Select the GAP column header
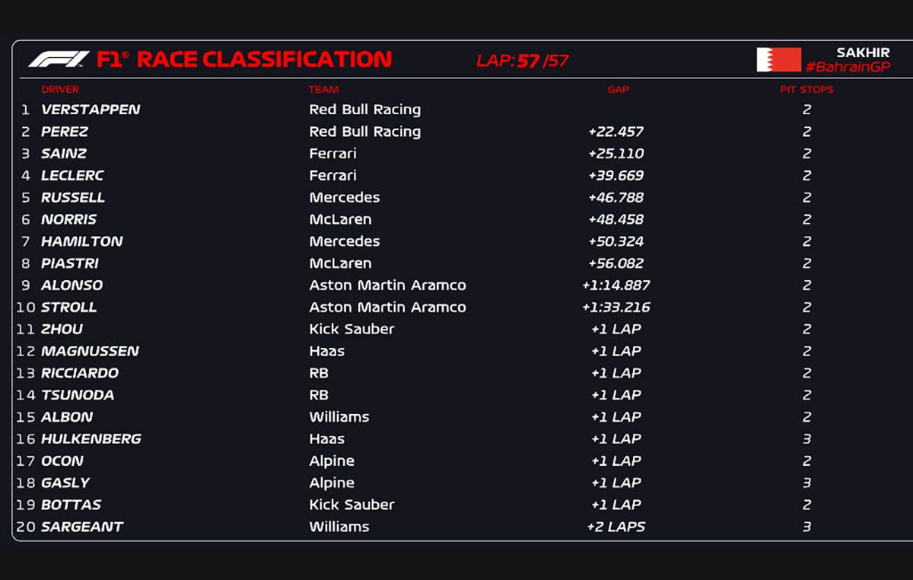Viewport: 913px width, 580px height. pos(618,90)
